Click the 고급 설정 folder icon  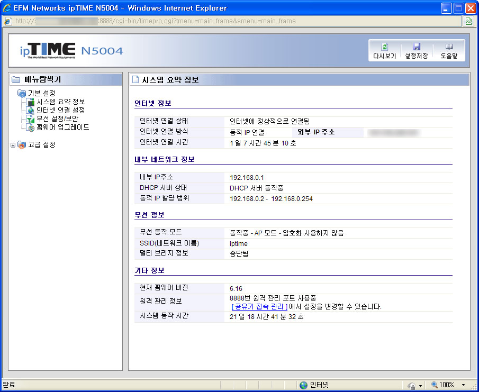pyautogui.click(x=22, y=145)
